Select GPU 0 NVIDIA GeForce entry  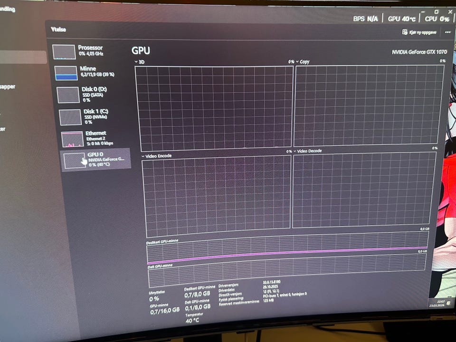pyautogui.click(x=96, y=160)
